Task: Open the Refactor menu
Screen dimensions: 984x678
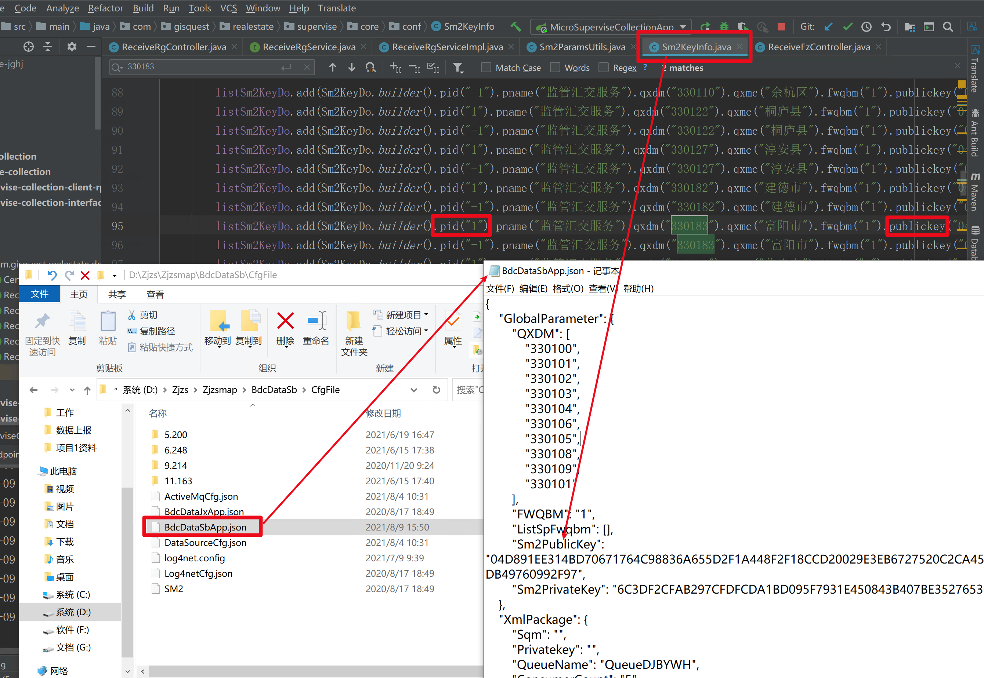Action: pyautogui.click(x=105, y=8)
